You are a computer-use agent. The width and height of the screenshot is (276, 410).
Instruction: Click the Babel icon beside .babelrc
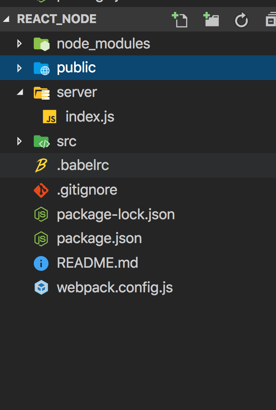point(41,165)
